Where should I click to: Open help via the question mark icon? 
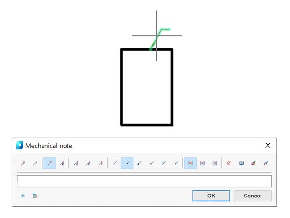(x=23, y=196)
